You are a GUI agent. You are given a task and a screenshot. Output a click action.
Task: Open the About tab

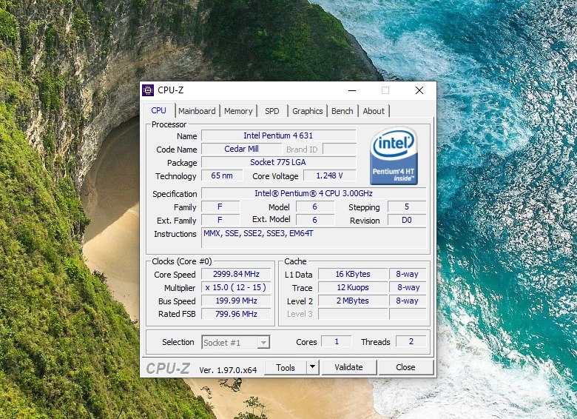374,111
